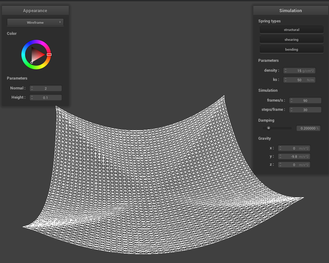
Task: Increase the frames/s value using its stepper
Action: point(291,99)
